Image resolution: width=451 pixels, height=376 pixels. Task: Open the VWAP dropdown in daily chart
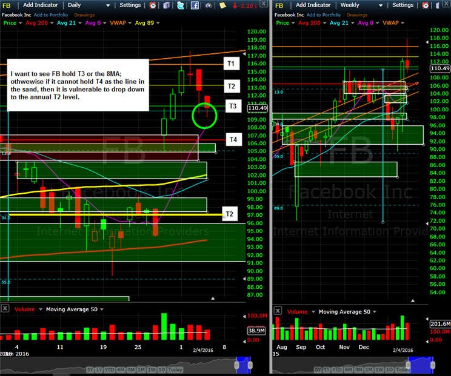point(130,23)
